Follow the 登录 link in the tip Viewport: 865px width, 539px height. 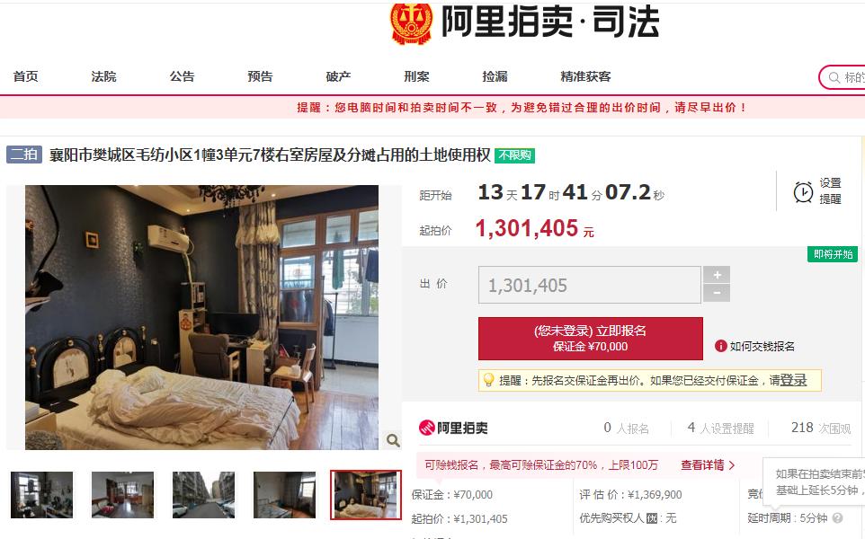793,380
